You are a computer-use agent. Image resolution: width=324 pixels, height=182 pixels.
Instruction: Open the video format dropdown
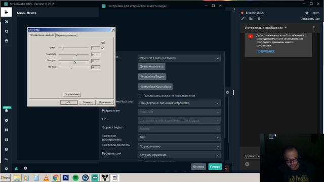(x=179, y=129)
